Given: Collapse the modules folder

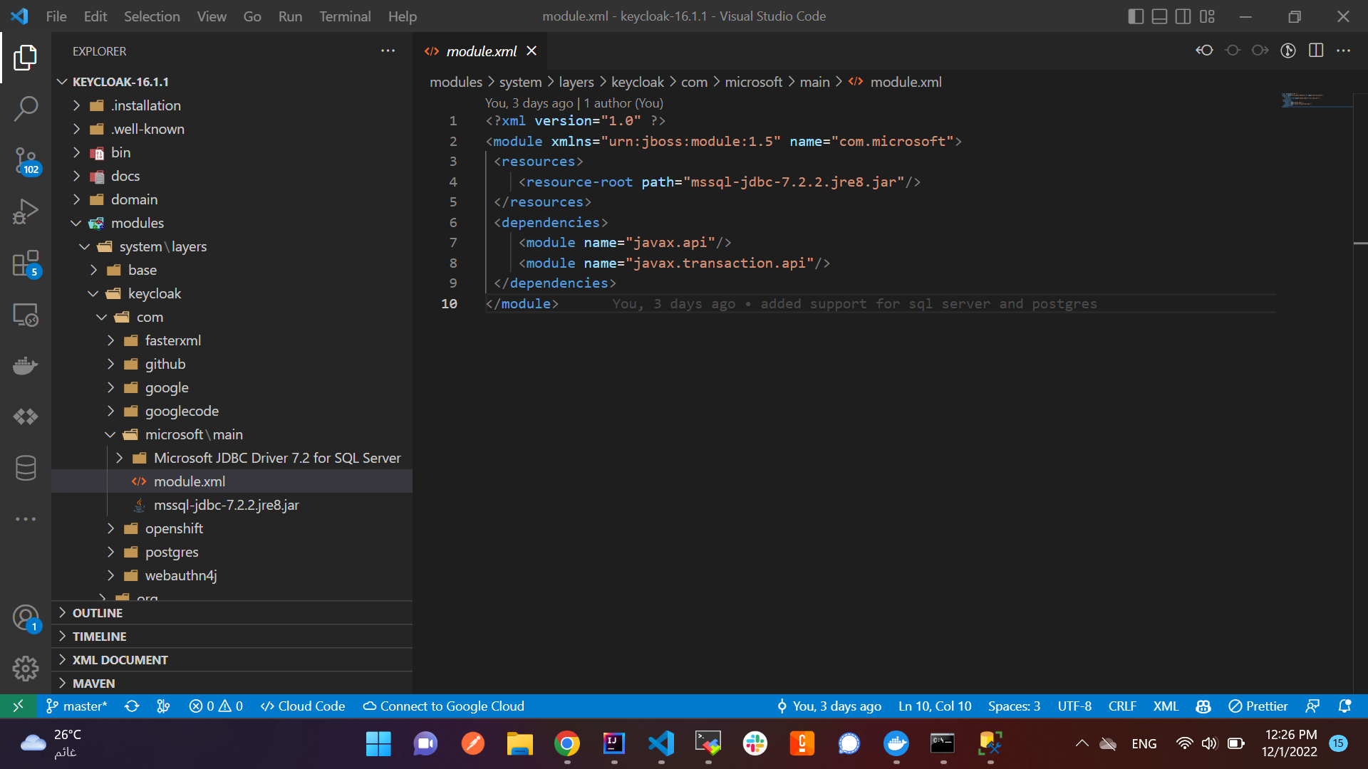Looking at the screenshot, I should click(x=137, y=223).
